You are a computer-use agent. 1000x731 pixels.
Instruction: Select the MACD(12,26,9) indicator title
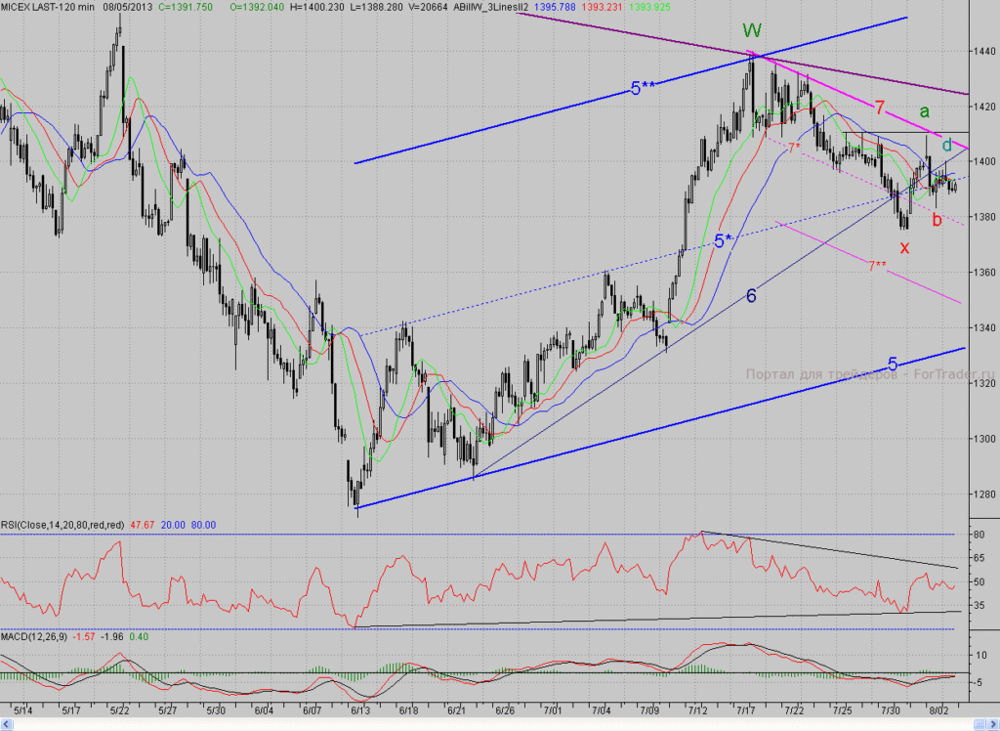click(x=34, y=636)
